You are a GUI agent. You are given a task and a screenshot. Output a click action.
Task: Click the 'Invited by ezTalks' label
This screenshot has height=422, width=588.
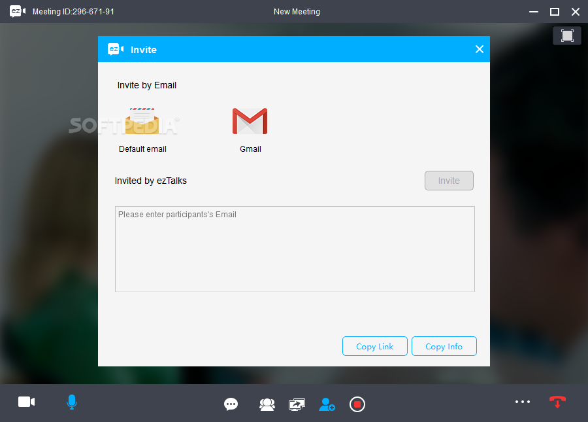(150, 181)
